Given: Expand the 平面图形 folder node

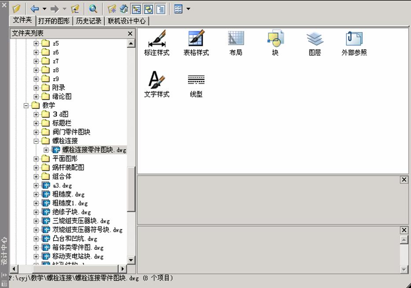Looking at the screenshot, I should (x=37, y=158).
